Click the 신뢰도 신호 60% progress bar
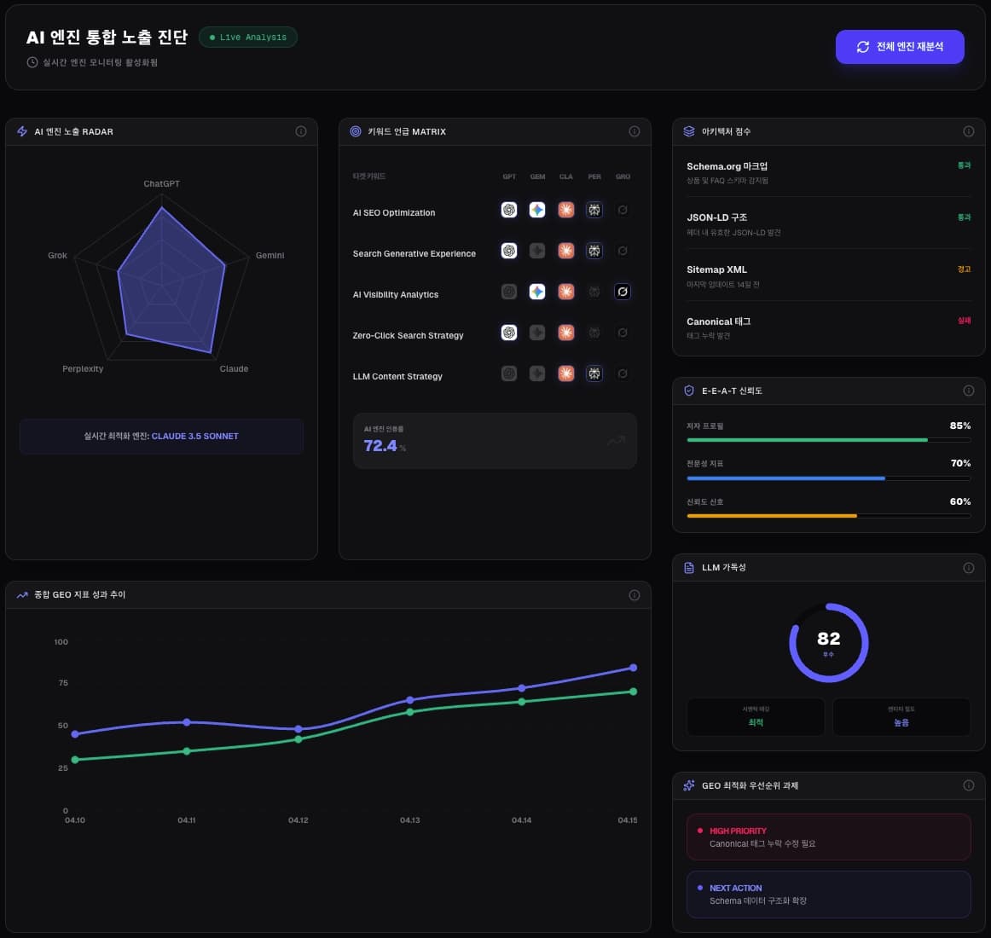This screenshot has height=938, width=991. (x=829, y=516)
